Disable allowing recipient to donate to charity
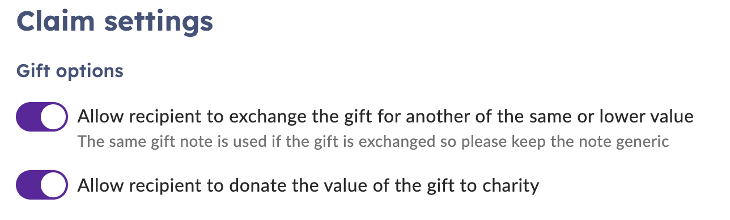The height and width of the screenshot is (220, 730). point(42,185)
